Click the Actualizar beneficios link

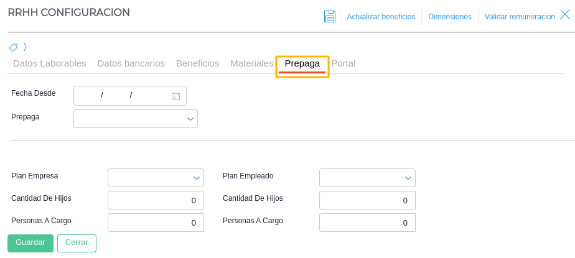(381, 17)
